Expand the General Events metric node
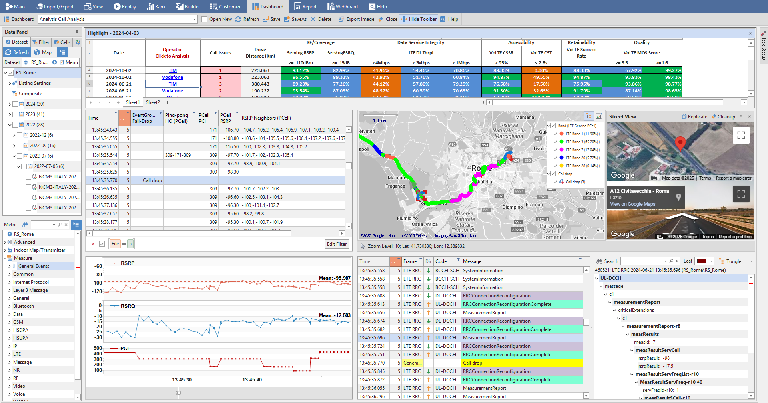Screen dimensions: 768x403 pos(10,266)
